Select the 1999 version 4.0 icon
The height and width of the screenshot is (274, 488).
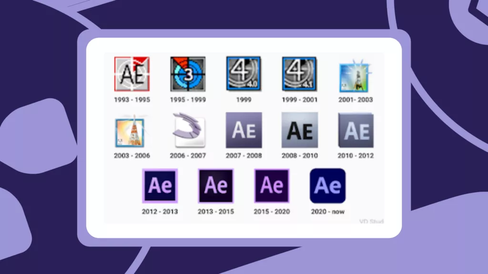(244, 74)
